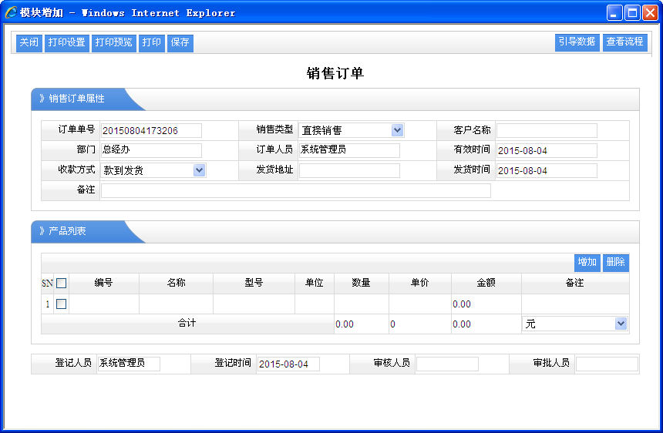The height and width of the screenshot is (433, 663).
Task: Add a product row with 增加
Action: coord(587,263)
